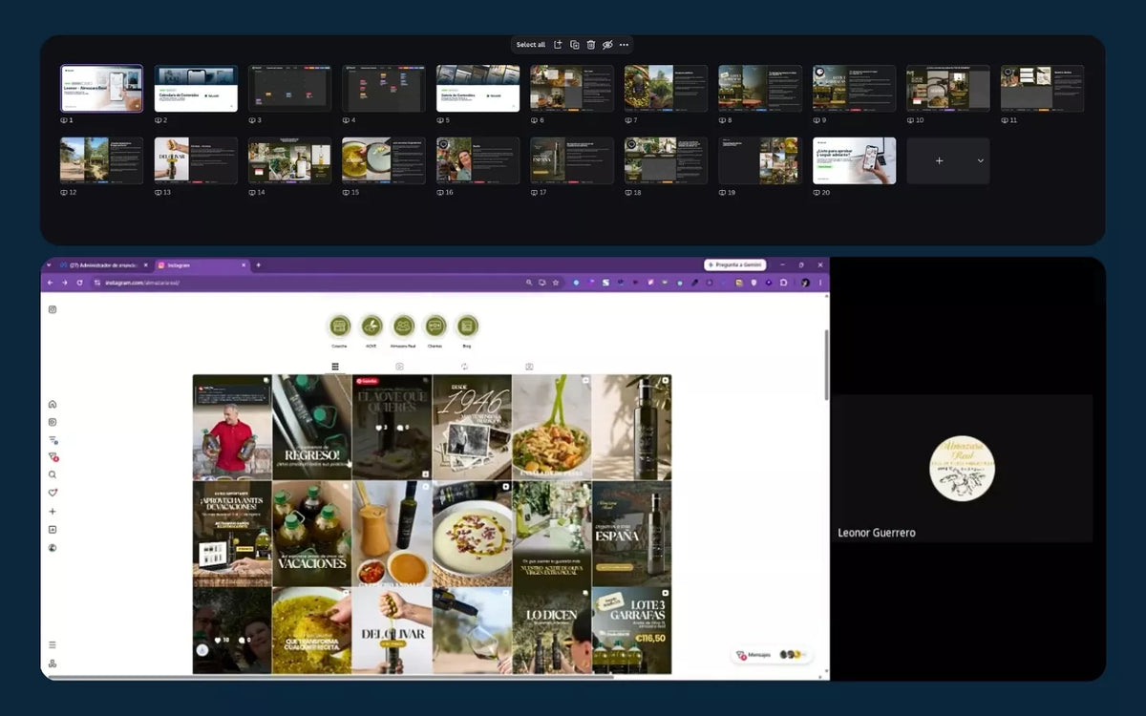The image size is (1146, 716).
Task: Open the Instagram sidebar hamburger More menu
Action: click(x=53, y=644)
